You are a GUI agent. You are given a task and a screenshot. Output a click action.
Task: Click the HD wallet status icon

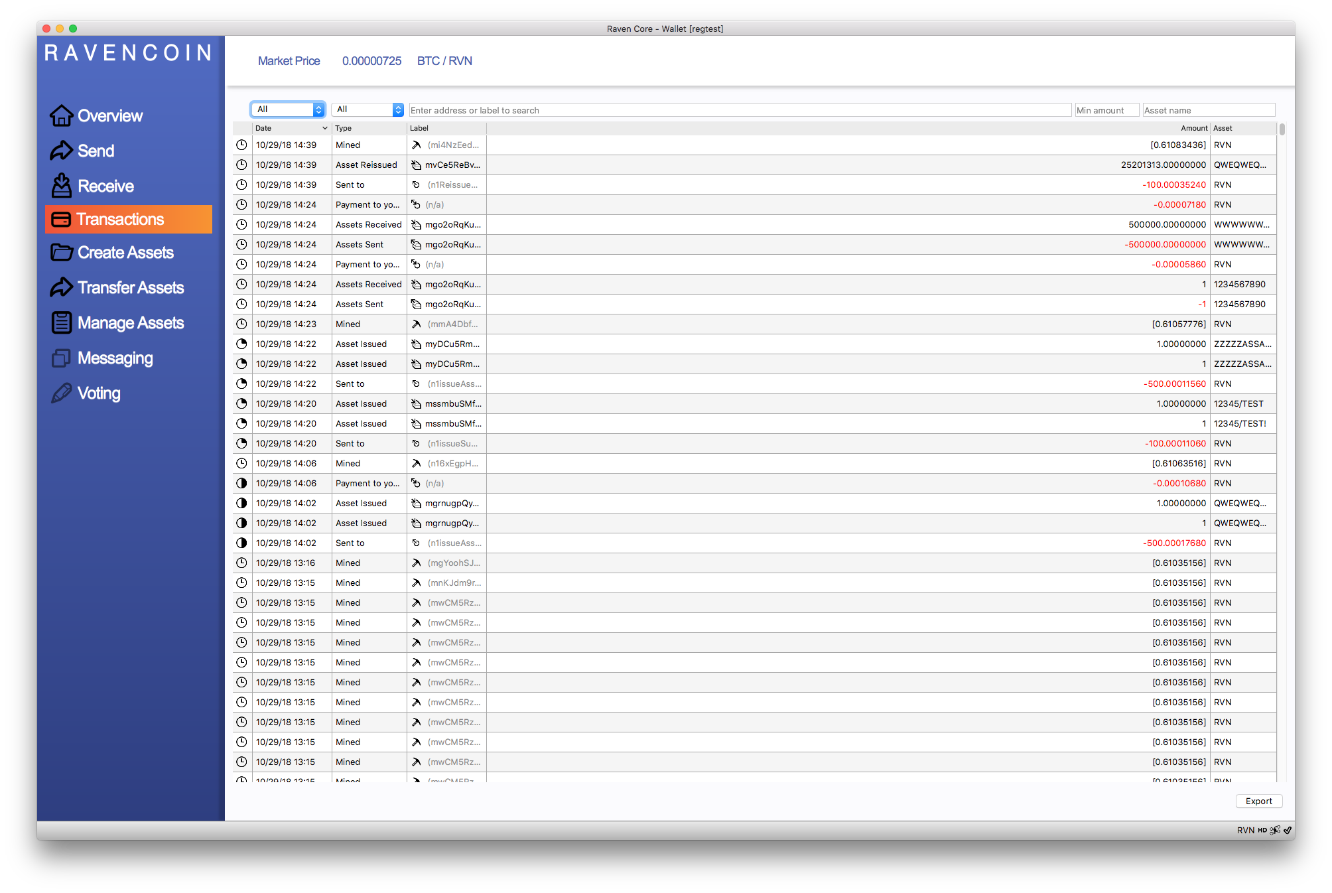tap(1262, 830)
